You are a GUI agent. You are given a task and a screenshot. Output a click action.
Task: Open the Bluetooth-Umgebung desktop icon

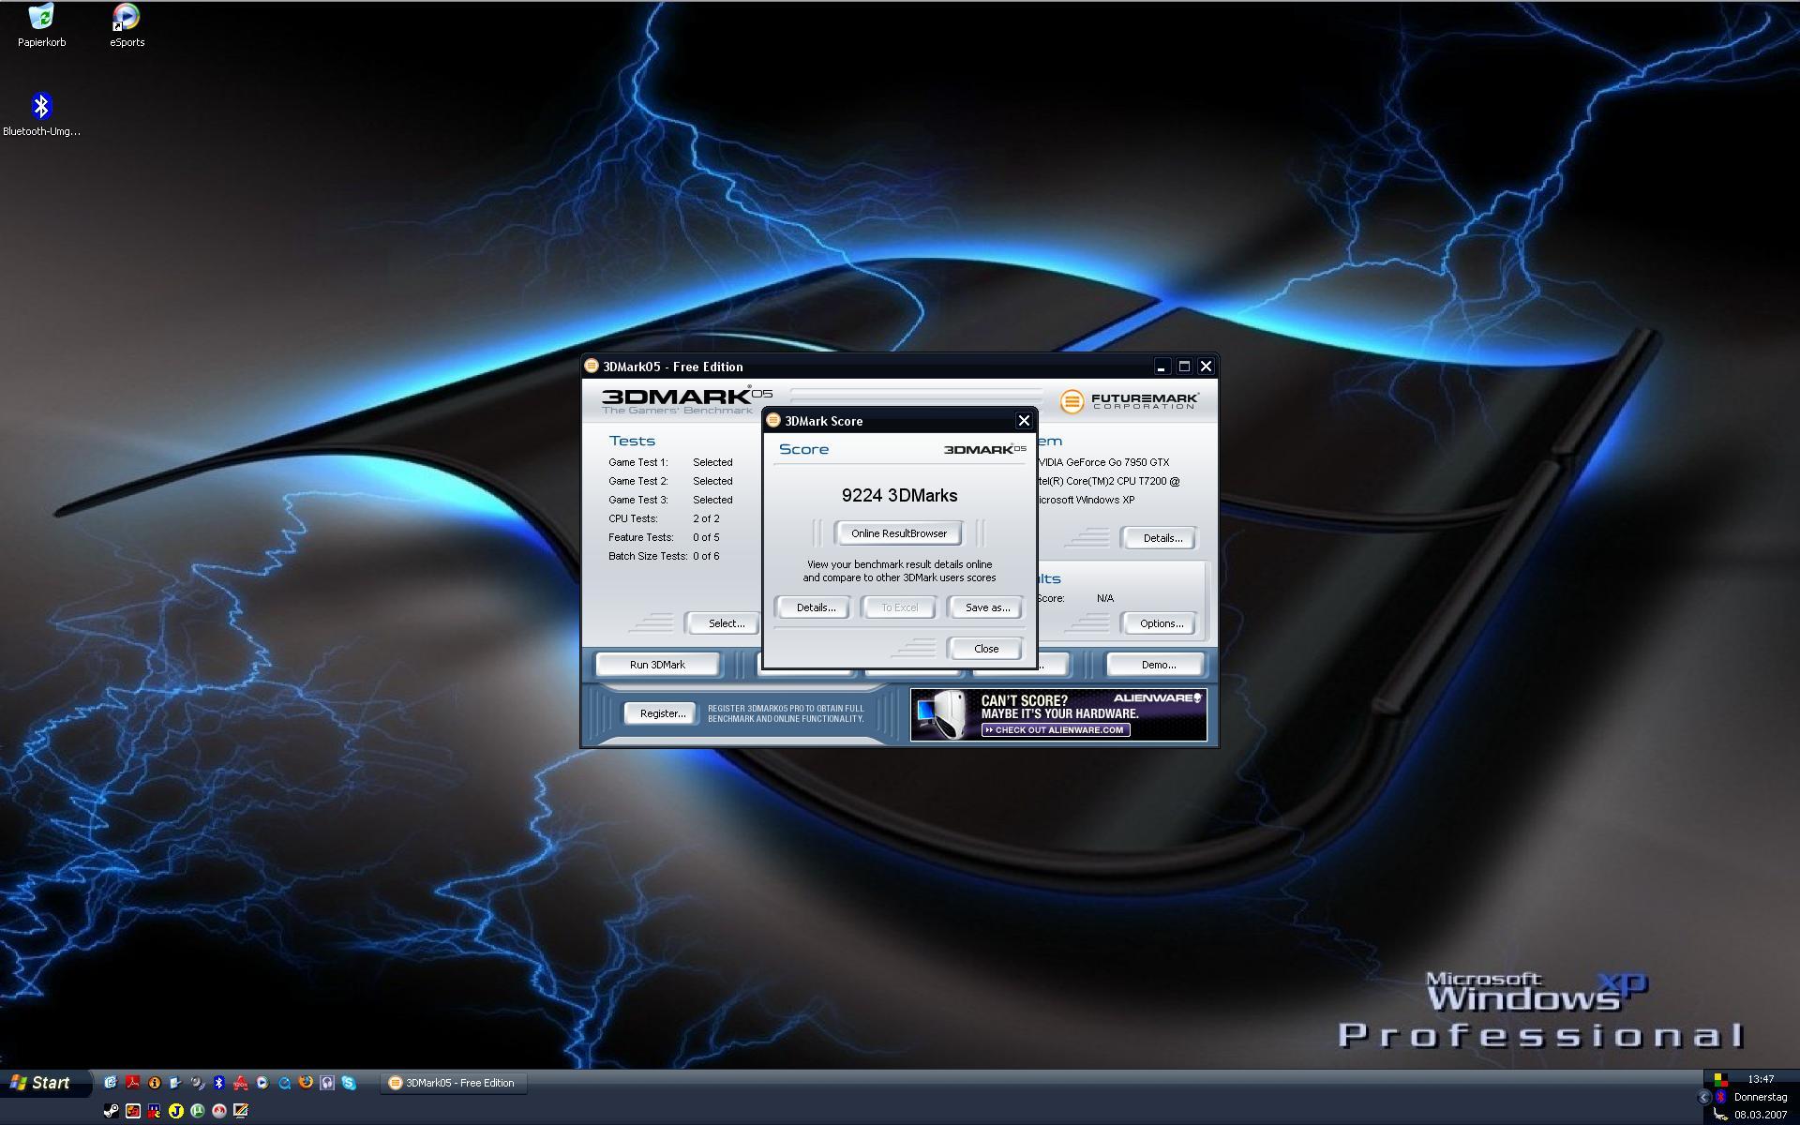(41, 114)
